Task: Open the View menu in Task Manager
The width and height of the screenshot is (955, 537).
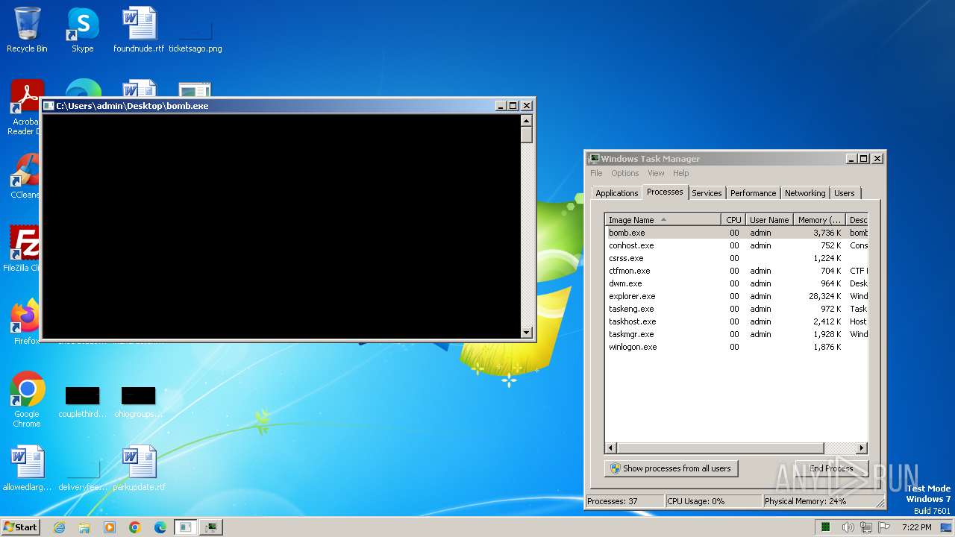Action: [x=656, y=173]
